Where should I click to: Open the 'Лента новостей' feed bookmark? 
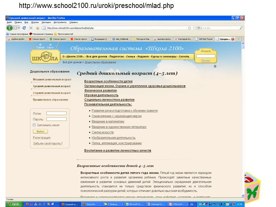click(63, 34)
